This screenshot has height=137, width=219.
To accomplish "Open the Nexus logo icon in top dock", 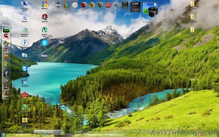I will click(58, 5).
